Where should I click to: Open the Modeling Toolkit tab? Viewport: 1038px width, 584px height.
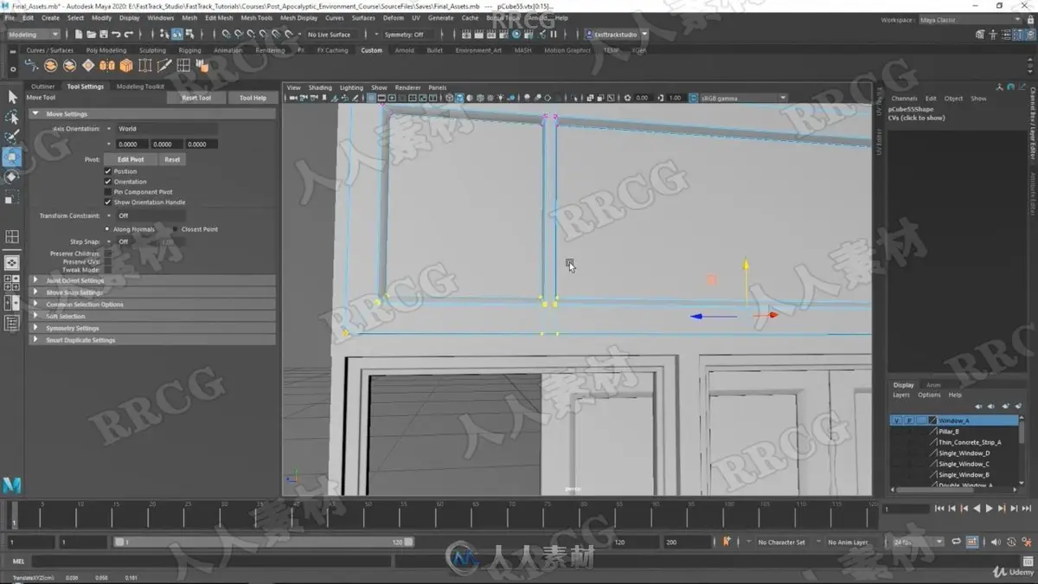click(x=140, y=87)
